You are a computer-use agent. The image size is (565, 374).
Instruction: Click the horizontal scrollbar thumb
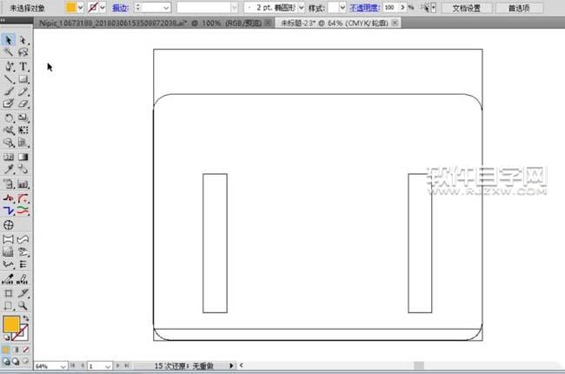tap(419, 365)
